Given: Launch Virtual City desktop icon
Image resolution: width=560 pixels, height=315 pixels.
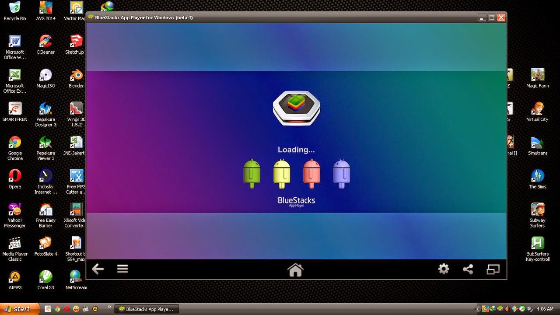Looking at the screenshot, I should point(537,112).
